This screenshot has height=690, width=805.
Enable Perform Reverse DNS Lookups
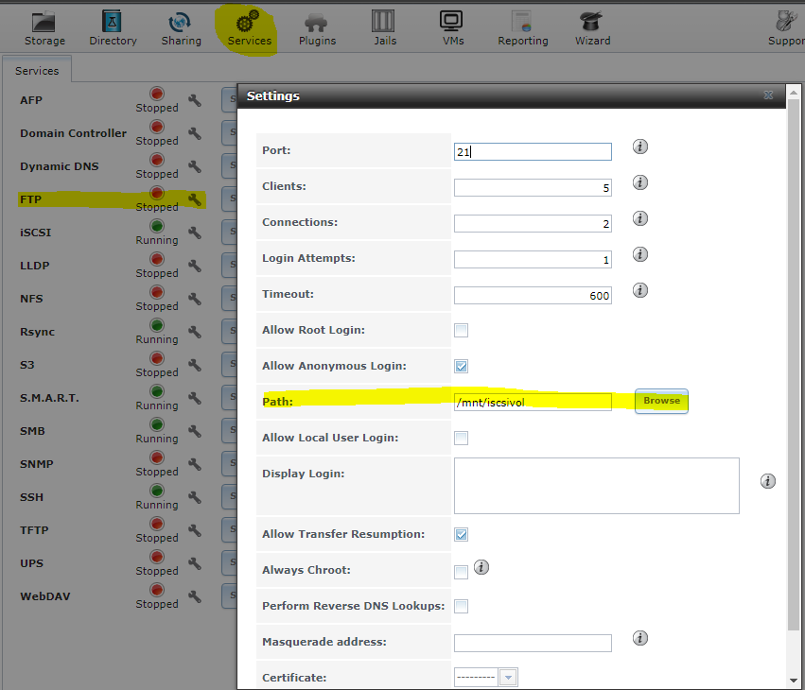pyautogui.click(x=461, y=607)
